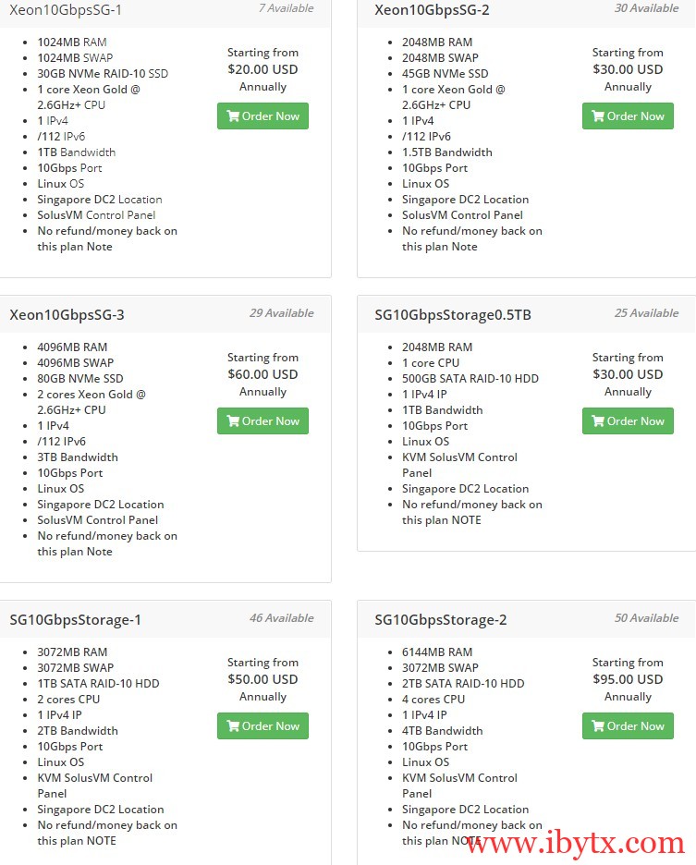
Task: Click the cart icon on SG10GbpsStorage-1's Order Now button
Action: pyautogui.click(x=235, y=726)
